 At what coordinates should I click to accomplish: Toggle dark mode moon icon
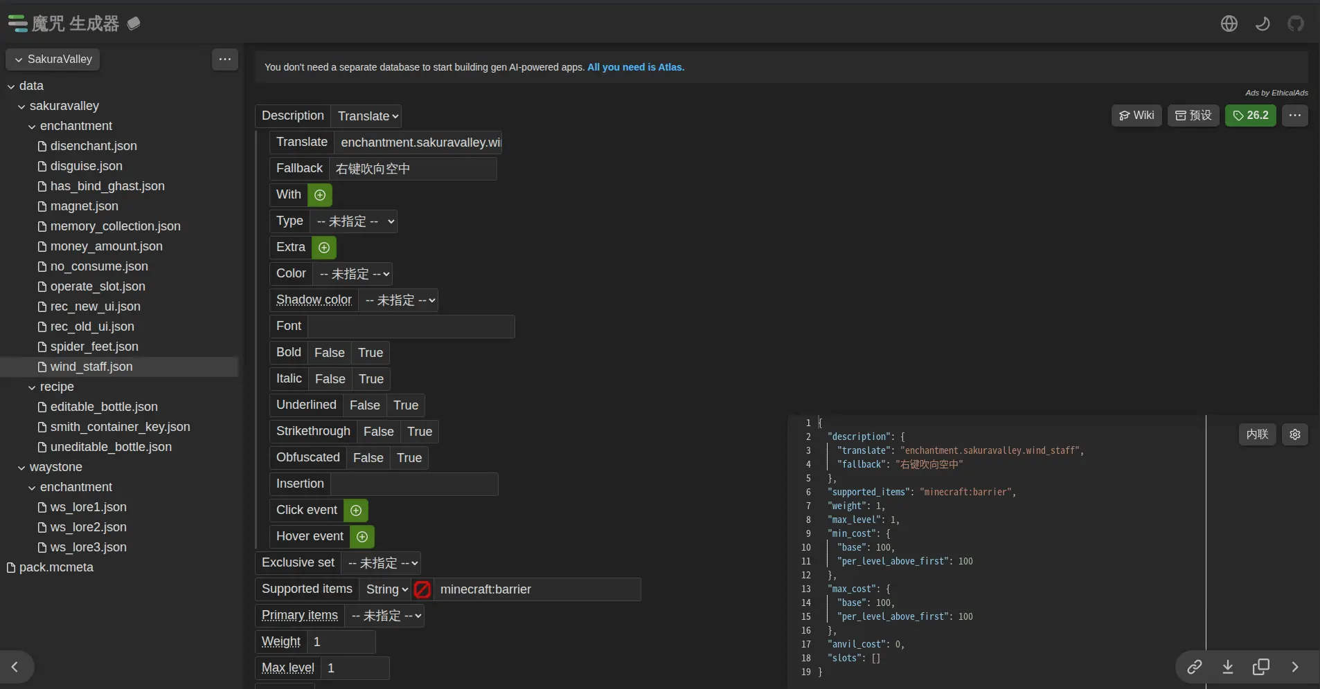click(x=1263, y=24)
